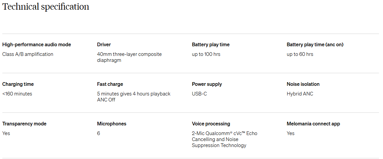Select the Class A/B amplification text
The width and height of the screenshot is (383, 159).
(28, 54)
